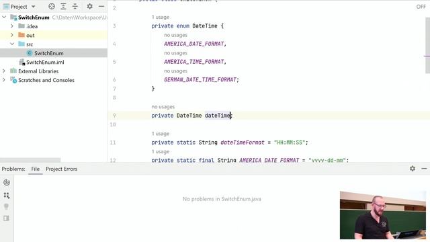Viewport: 430px width, 242px height.
Task: Click line number 9 in the gutter
Action: [114, 116]
